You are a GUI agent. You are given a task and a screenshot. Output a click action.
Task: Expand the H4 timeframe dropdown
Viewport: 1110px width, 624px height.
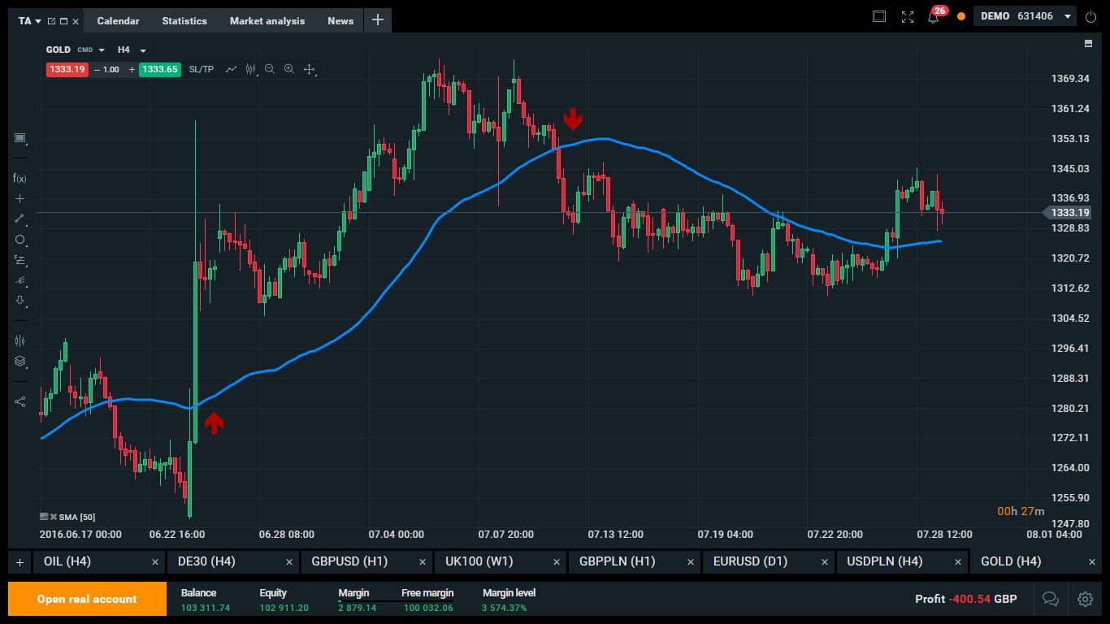click(143, 50)
